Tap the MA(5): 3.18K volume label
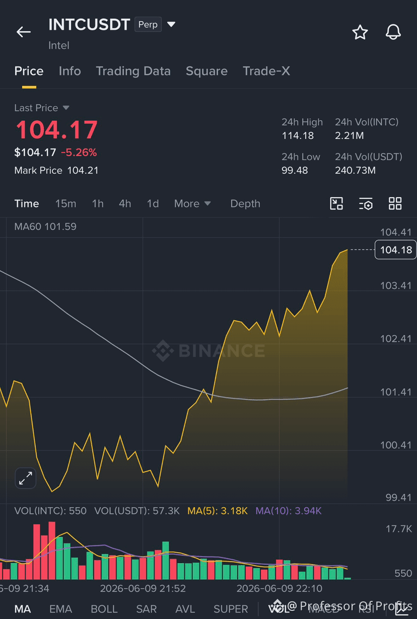 [x=218, y=511]
